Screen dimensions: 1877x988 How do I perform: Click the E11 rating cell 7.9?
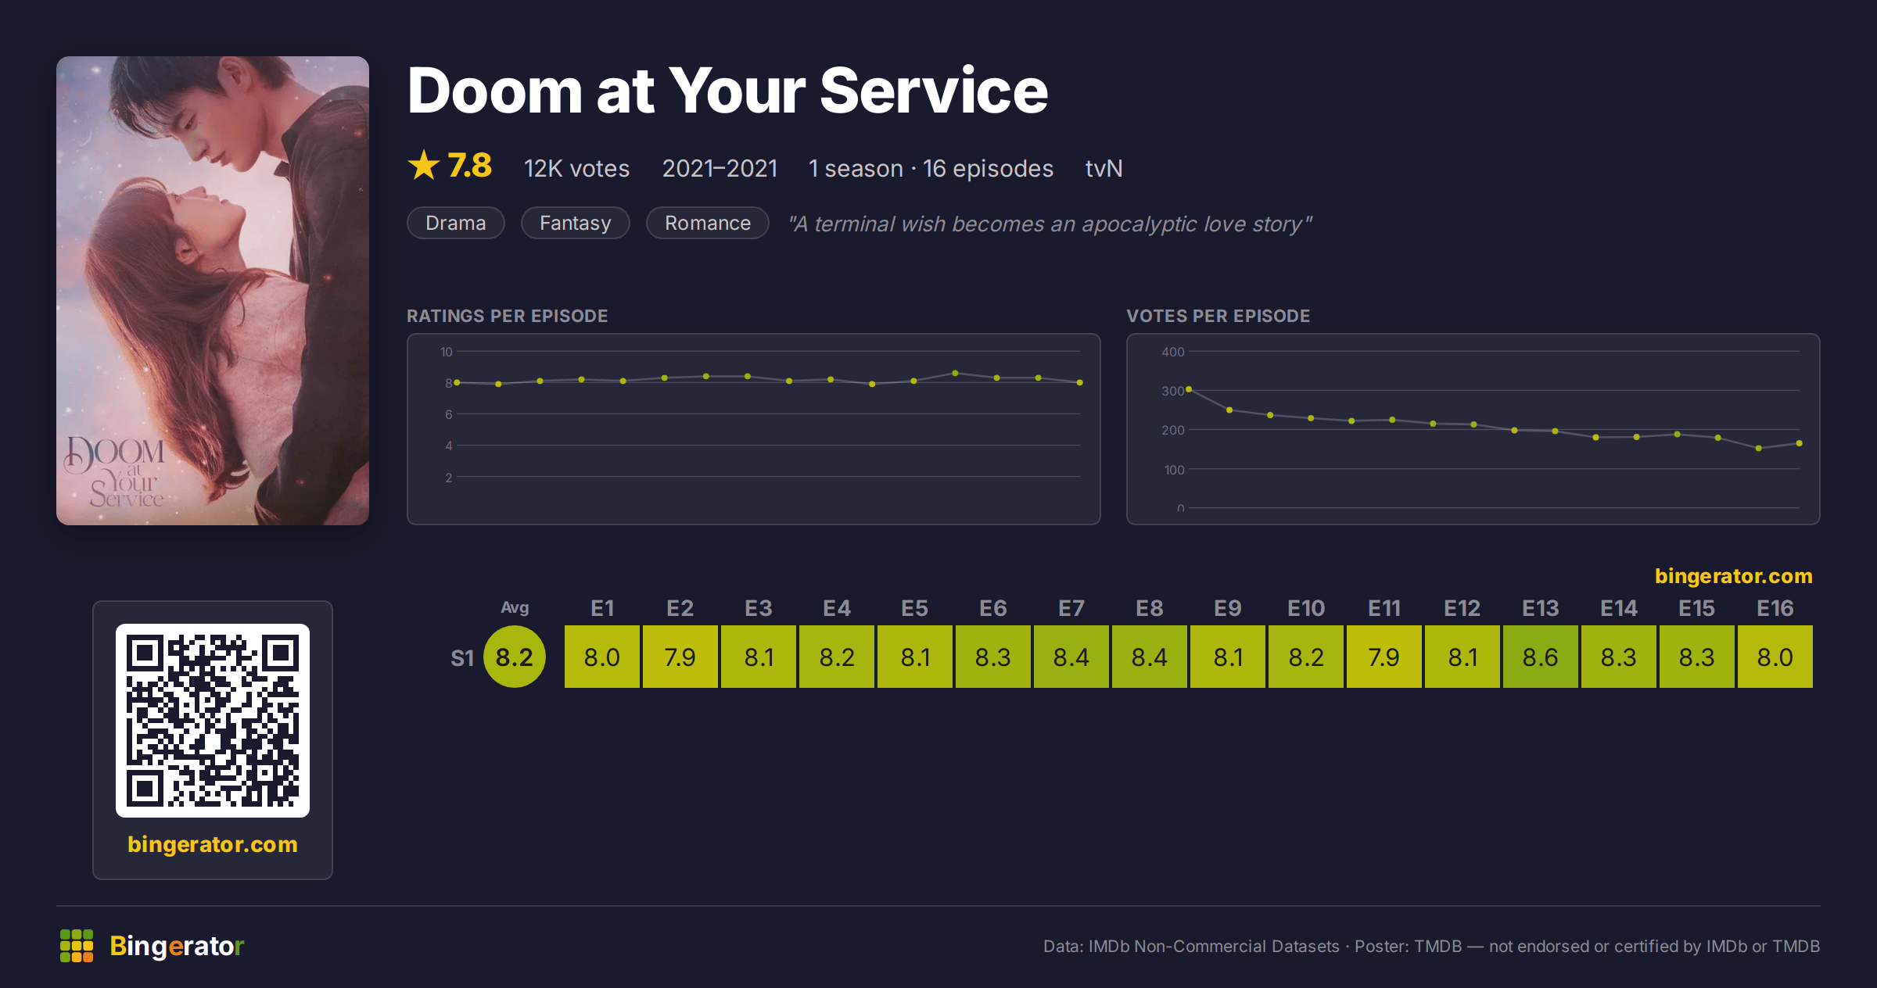click(1384, 657)
